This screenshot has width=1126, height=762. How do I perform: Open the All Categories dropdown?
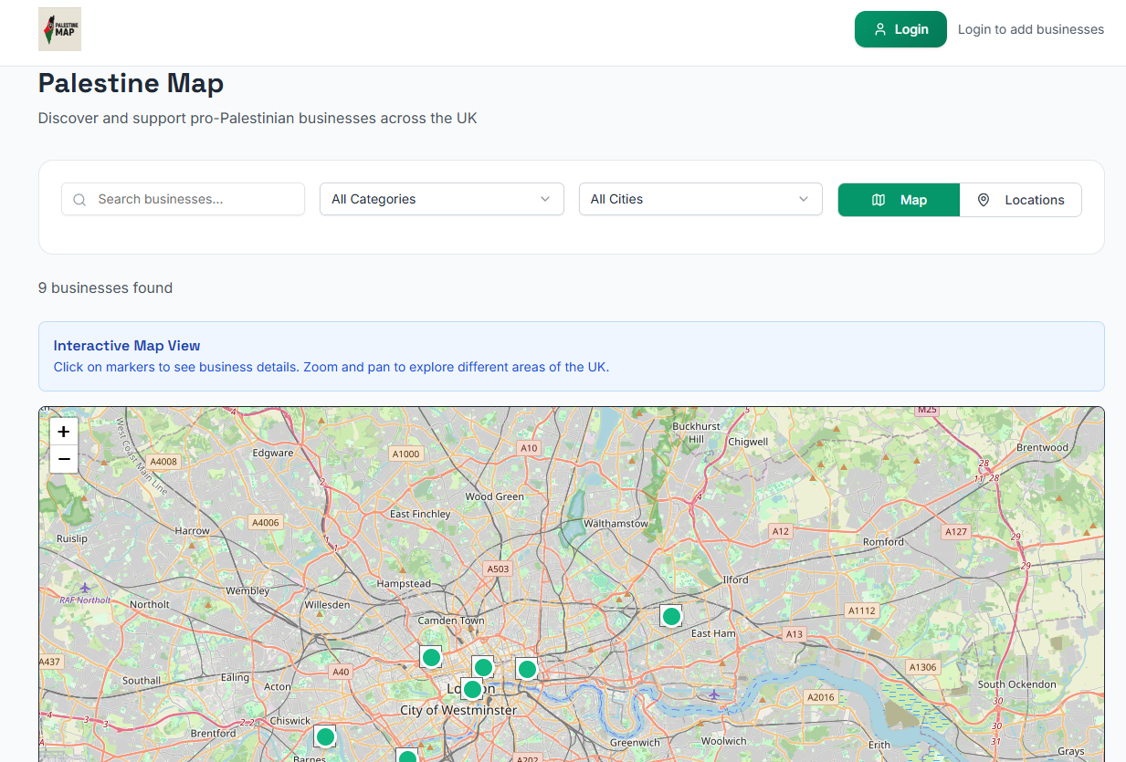(442, 199)
